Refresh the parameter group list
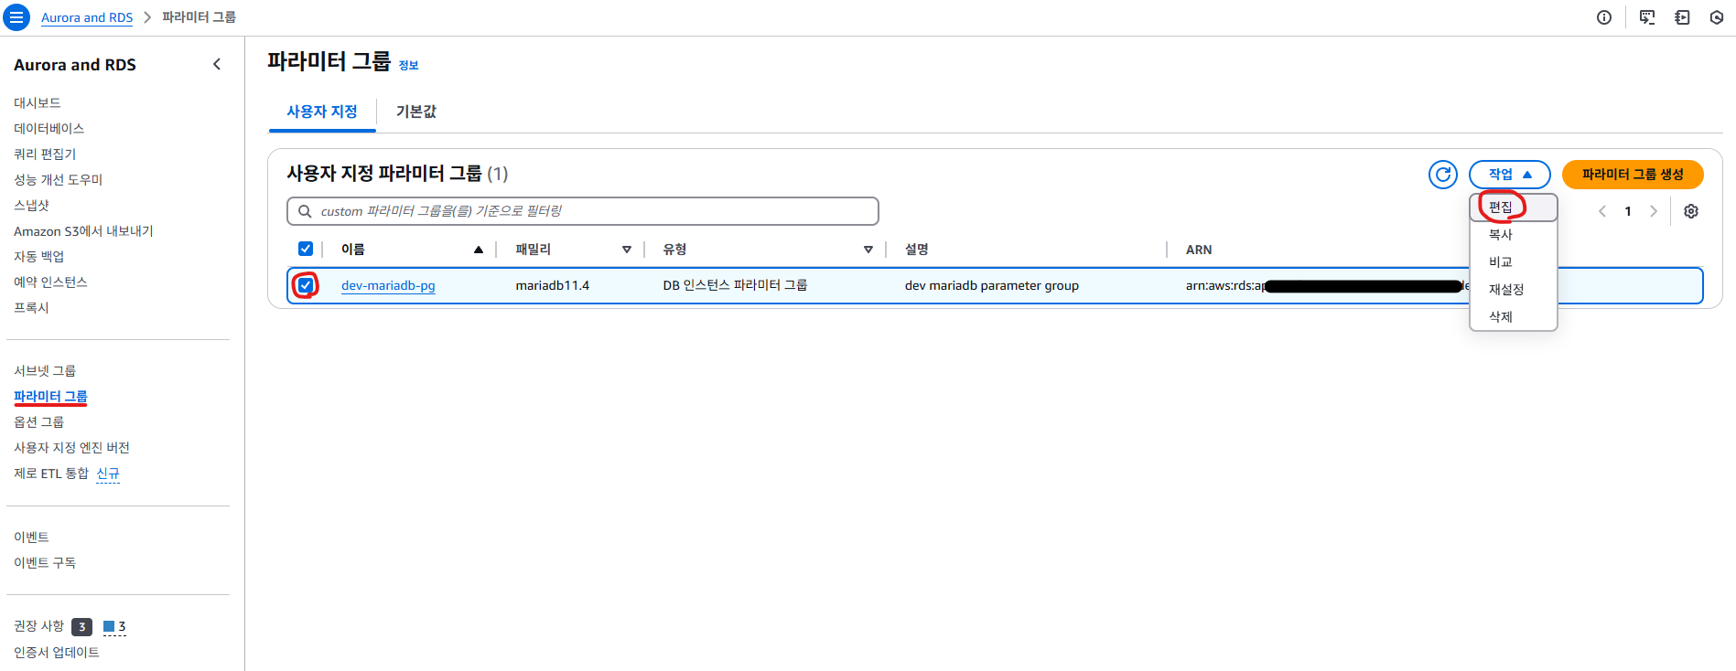Viewport: 1736px width, 671px height. tap(1443, 175)
